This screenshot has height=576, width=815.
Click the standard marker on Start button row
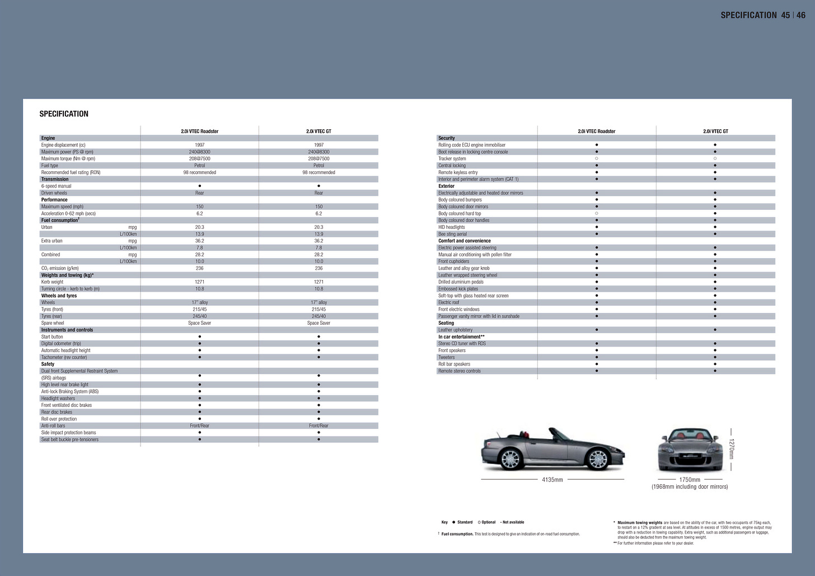coord(199,337)
